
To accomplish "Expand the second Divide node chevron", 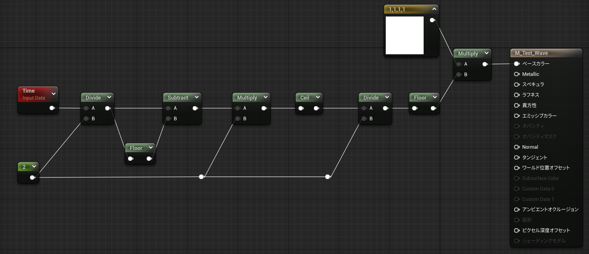I will click(387, 97).
